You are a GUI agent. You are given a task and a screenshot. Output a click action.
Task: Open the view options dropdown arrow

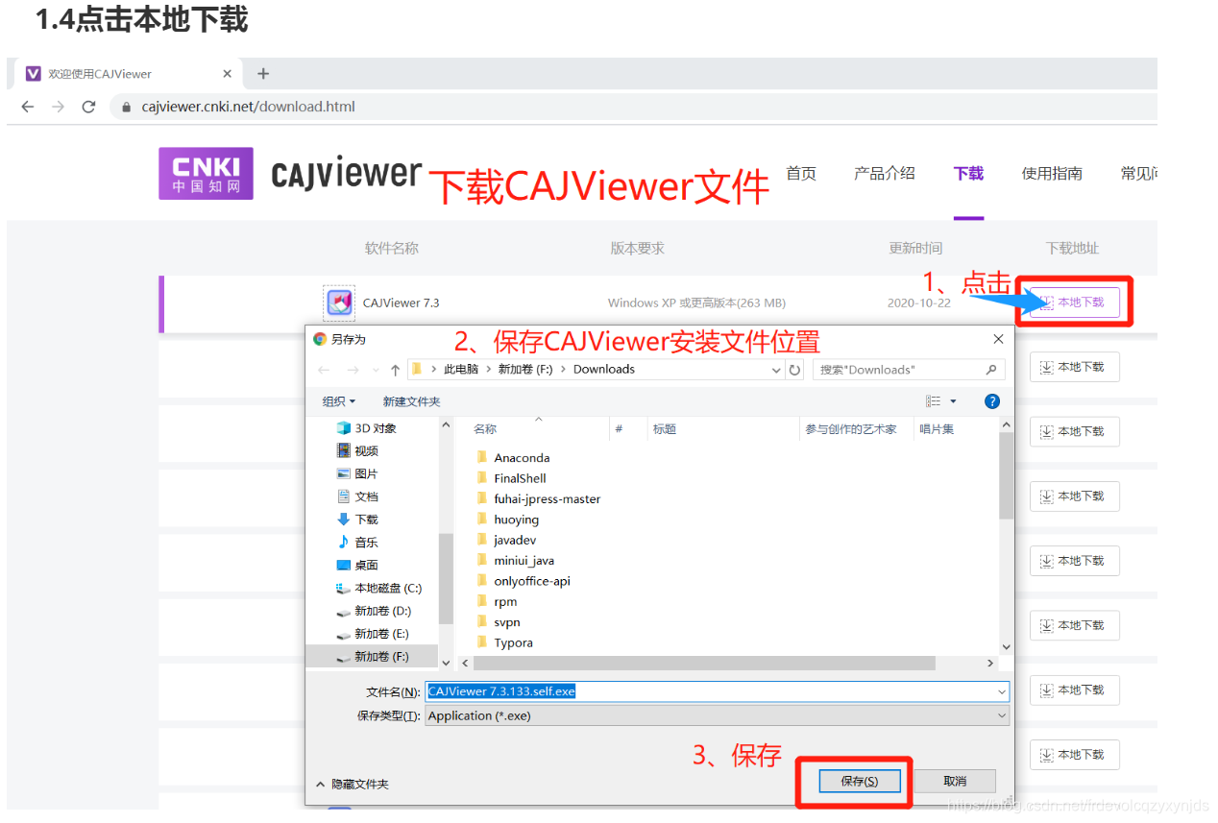(x=953, y=401)
